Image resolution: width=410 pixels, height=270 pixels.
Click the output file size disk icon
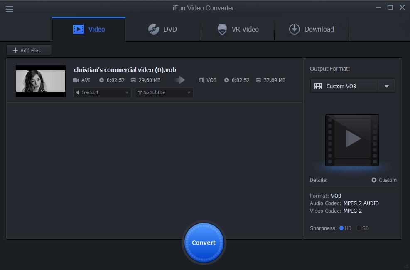tap(258, 80)
